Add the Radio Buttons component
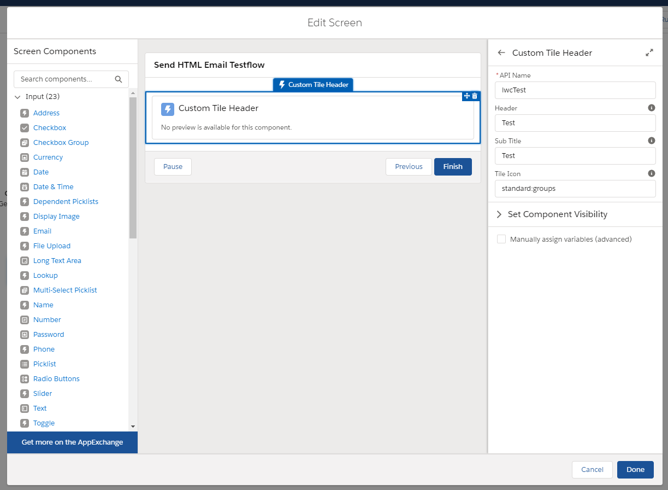 [x=56, y=379]
